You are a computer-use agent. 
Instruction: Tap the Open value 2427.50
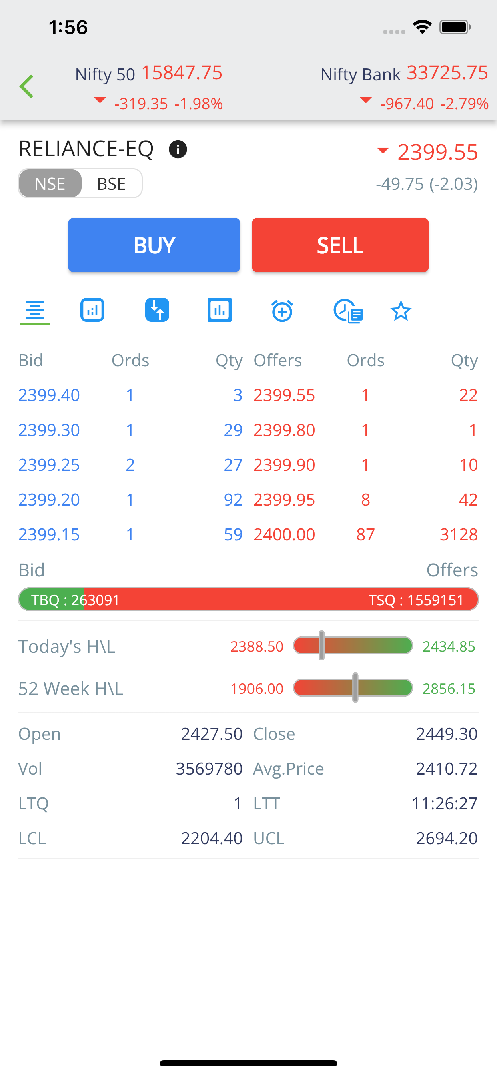point(212,733)
